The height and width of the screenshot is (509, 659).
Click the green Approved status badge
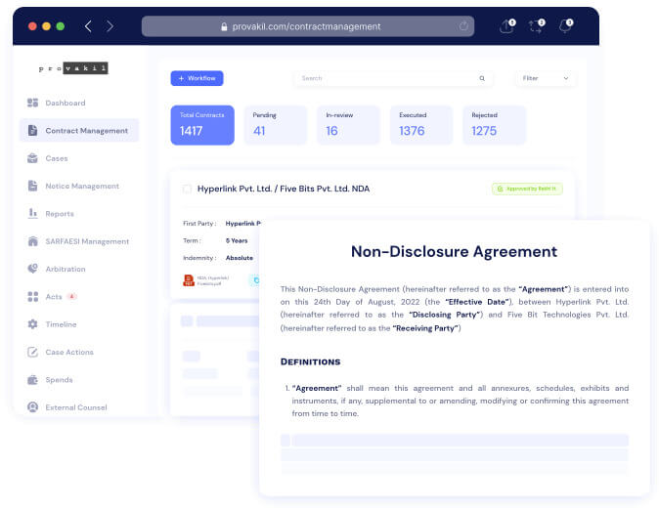click(527, 189)
